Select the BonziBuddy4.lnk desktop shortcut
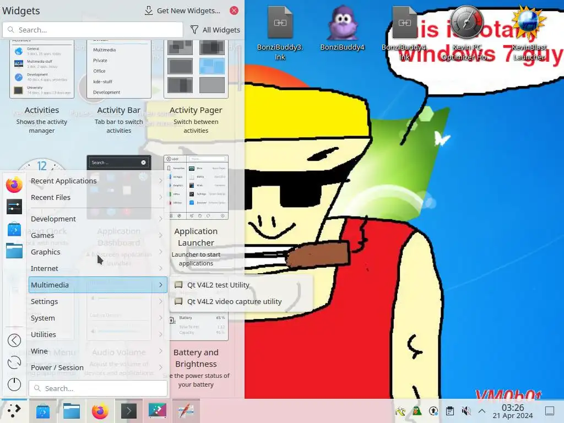Screen dimensions: 564x423 click(404, 33)
